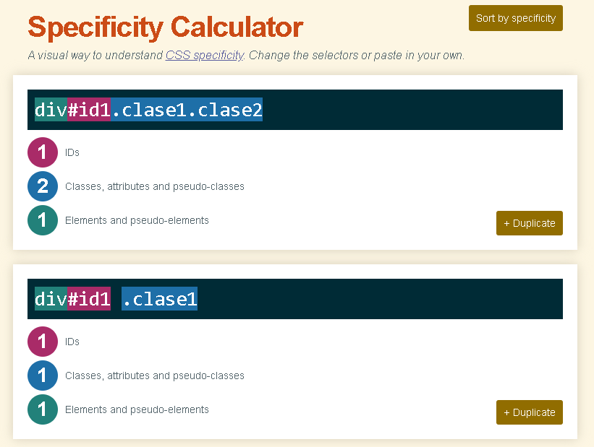The width and height of the screenshot is (594, 447).
Task: Click the first selector input field
Action: [x=295, y=110]
